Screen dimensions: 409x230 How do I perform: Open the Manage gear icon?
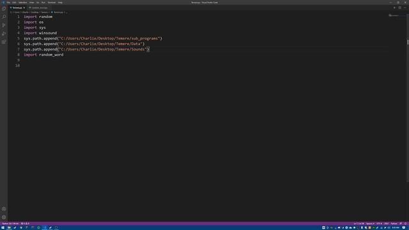pyautogui.click(x=4, y=217)
